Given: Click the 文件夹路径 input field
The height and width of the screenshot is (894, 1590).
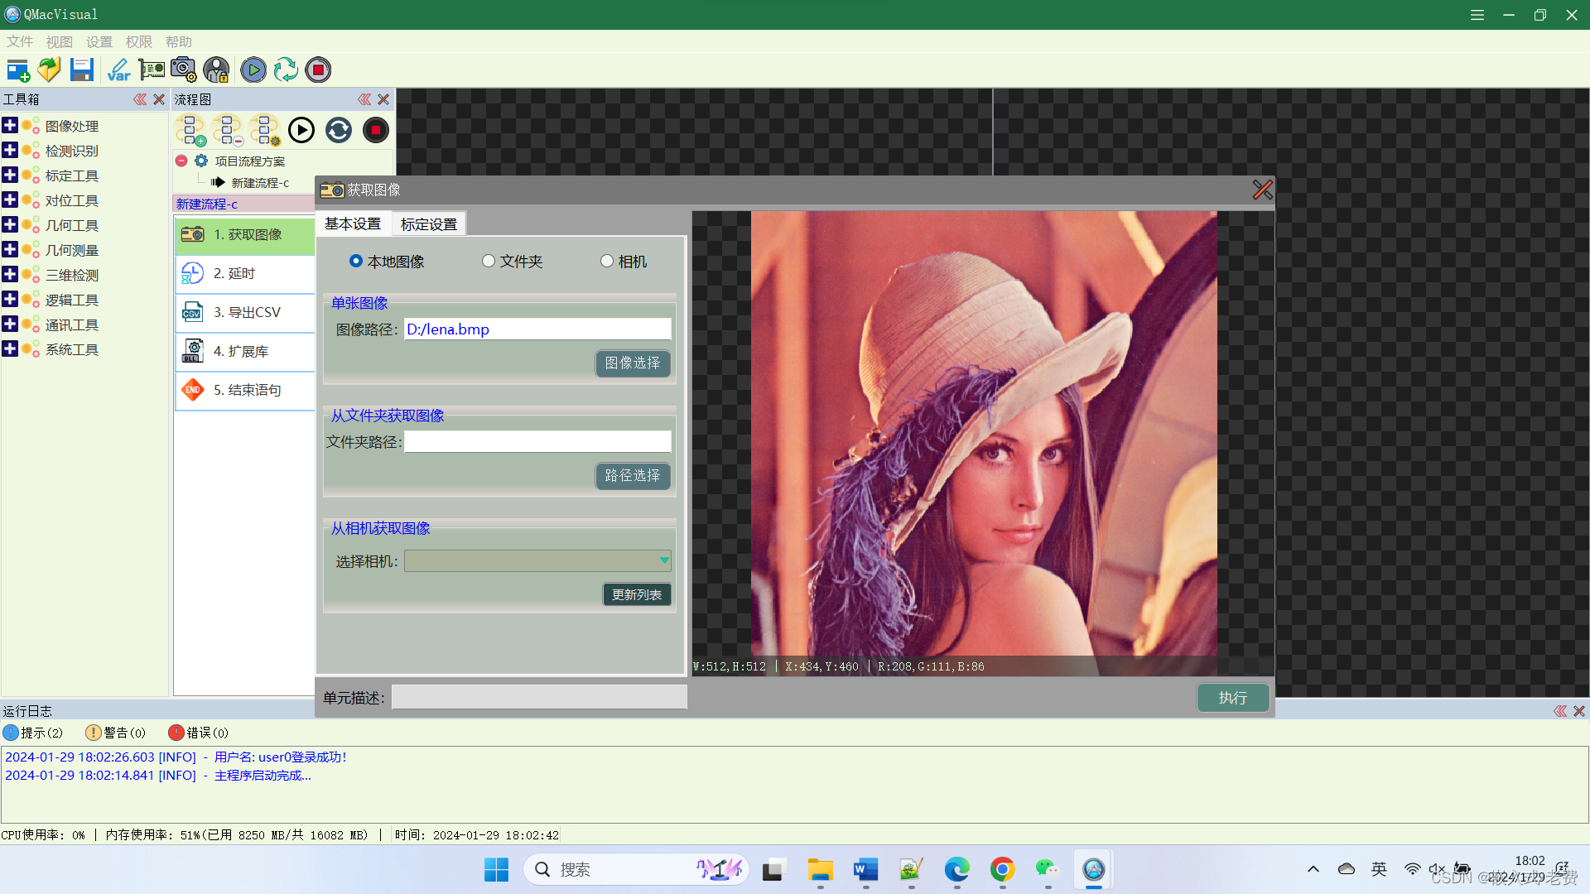Looking at the screenshot, I should [x=537, y=442].
